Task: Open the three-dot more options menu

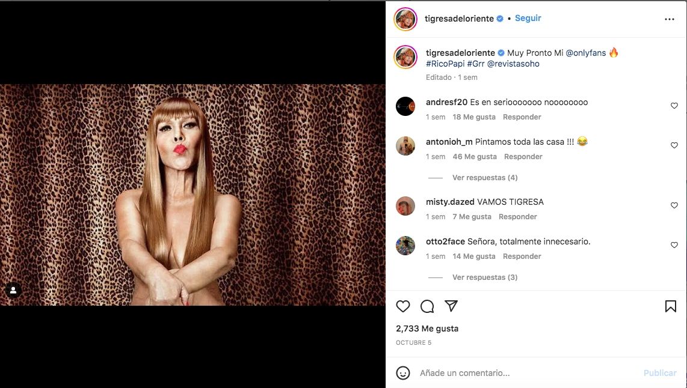Action: 669,19
